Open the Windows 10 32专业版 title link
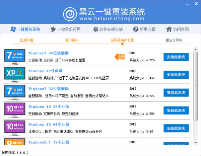201x156 pixels. [49, 106]
